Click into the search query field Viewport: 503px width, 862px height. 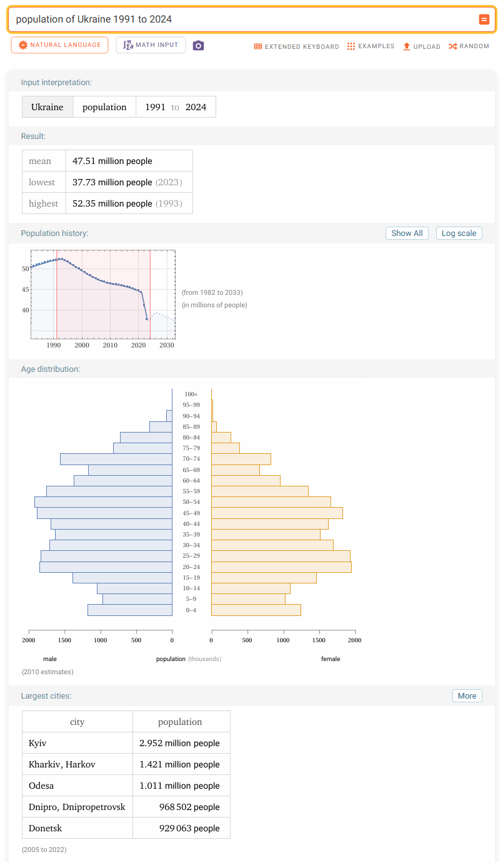tap(244, 19)
